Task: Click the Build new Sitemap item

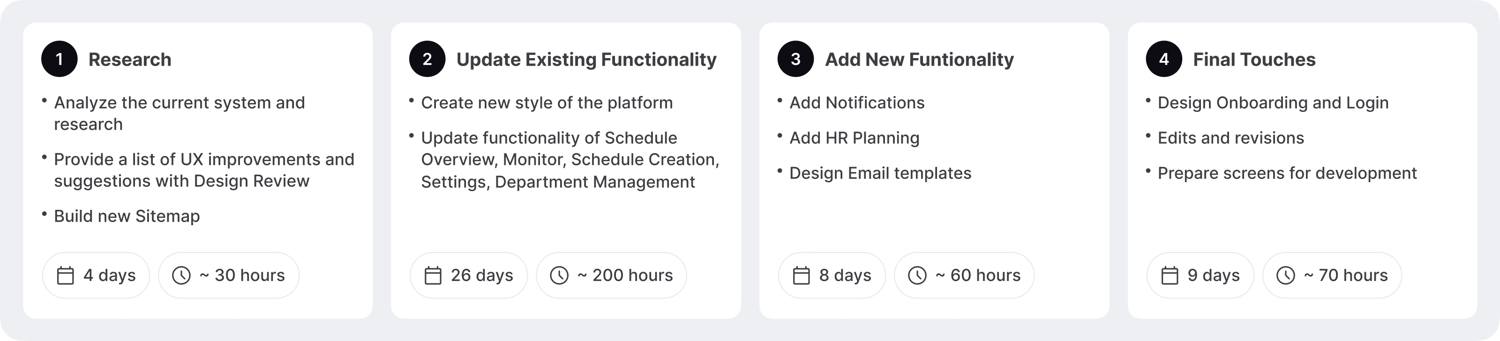Action: pos(127,216)
